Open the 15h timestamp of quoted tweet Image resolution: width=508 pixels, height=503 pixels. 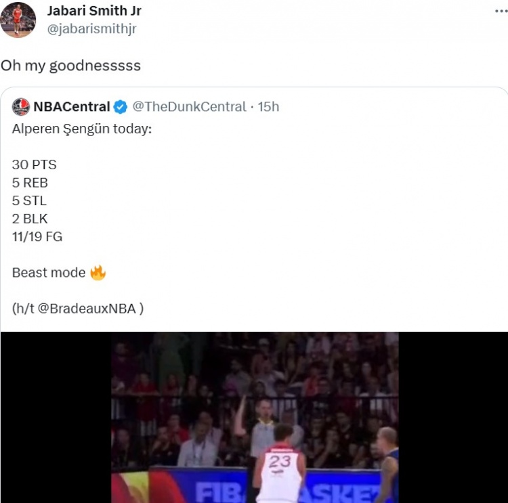[x=268, y=106]
